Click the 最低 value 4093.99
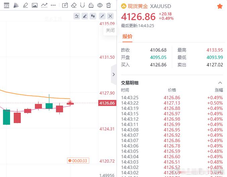The height and width of the screenshot is (177, 227). [215, 57]
